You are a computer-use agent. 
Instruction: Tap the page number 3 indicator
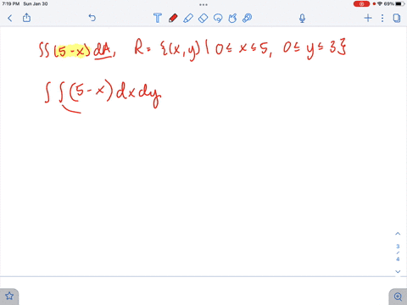point(398,247)
